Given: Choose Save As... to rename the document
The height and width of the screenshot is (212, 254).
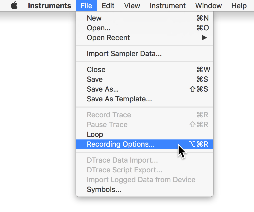Looking at the screenshot, I should tap(102, 89).
